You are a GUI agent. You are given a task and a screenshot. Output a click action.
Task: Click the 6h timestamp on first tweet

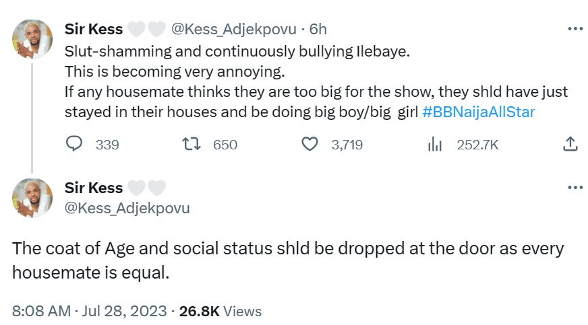(318, 29)
